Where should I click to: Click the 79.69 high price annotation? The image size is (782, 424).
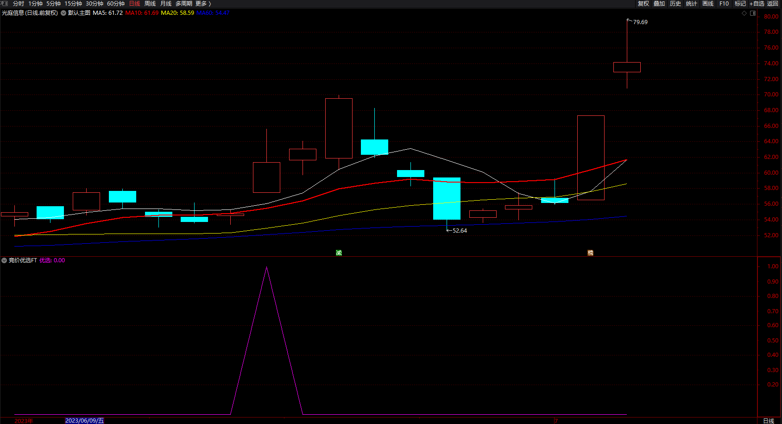640,22
